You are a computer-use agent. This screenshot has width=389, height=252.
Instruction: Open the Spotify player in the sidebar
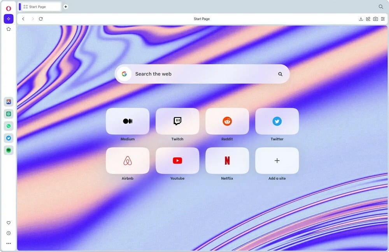[x=9, y=150]
